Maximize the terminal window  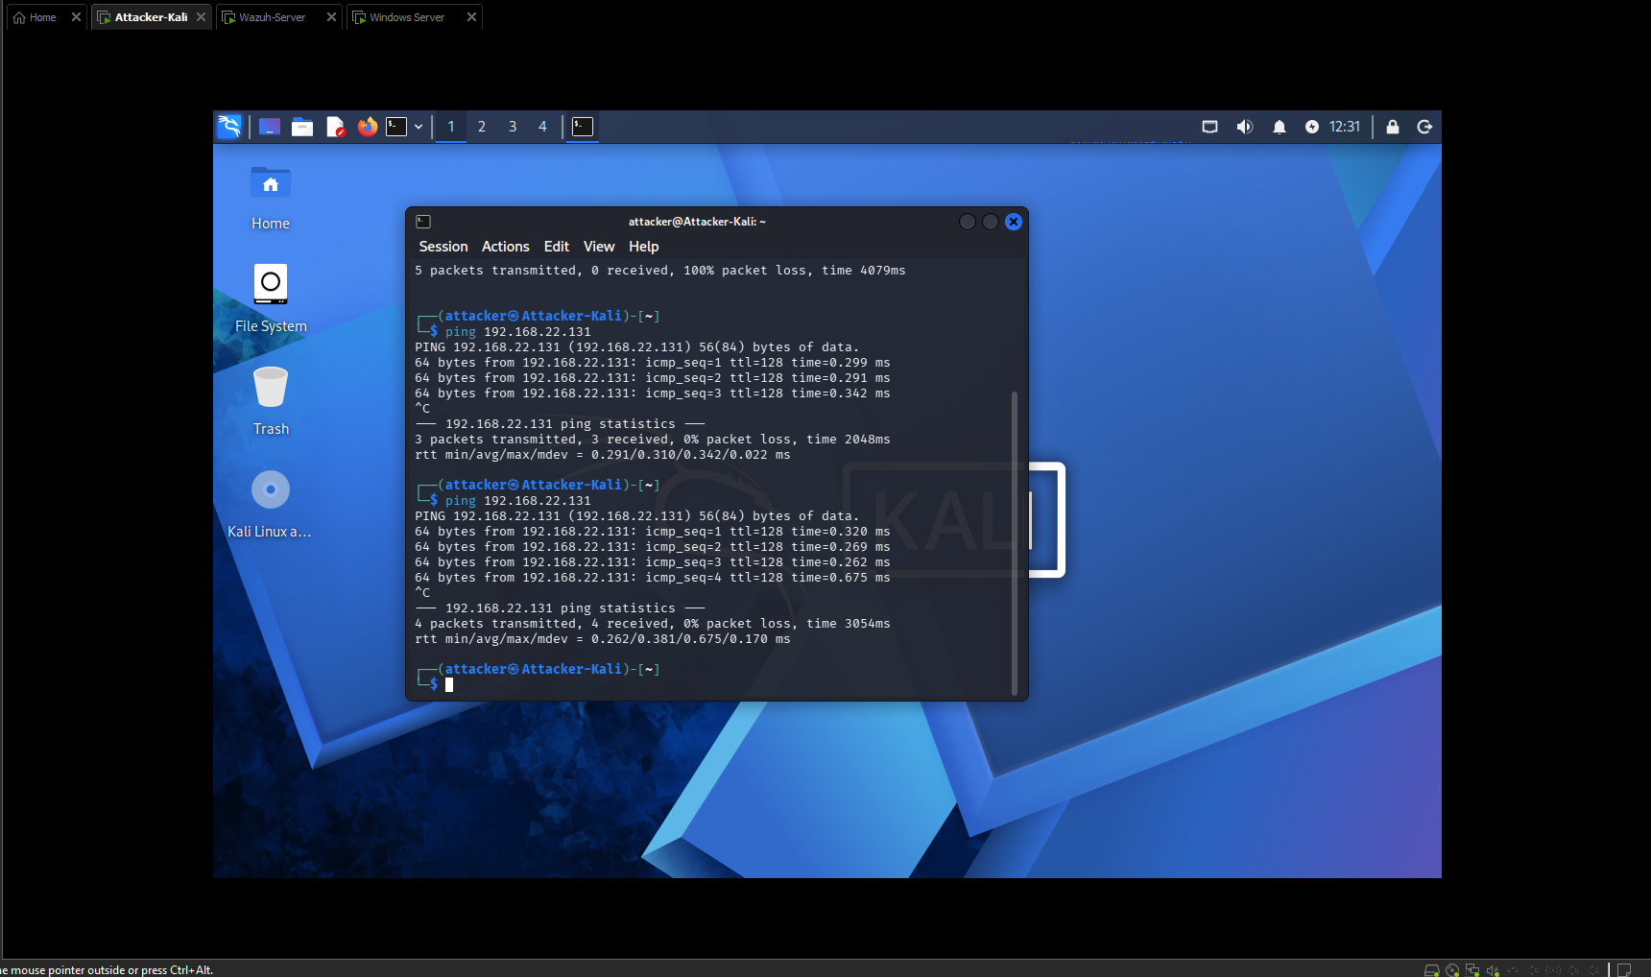point(991,222)
